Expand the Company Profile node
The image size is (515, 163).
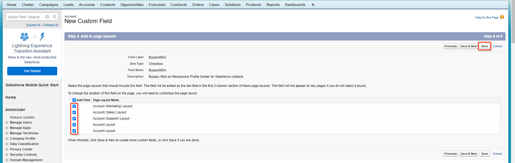7,139
